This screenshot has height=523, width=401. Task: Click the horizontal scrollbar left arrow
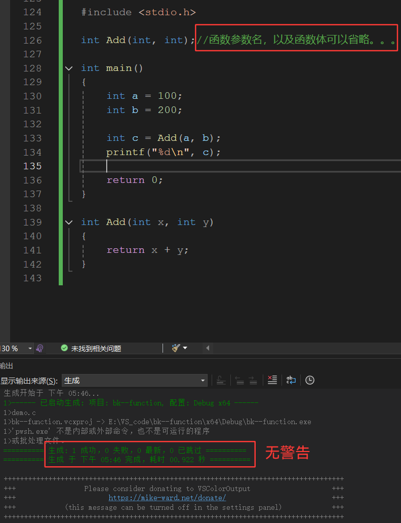(208, 348)
